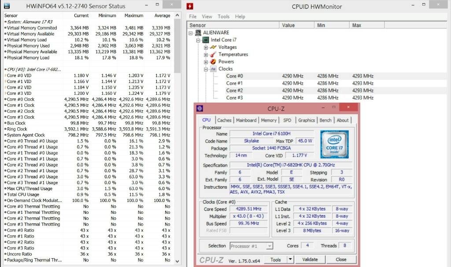451x267 pixels.
Task: Open the Tools menu in HWMonitor
Action: (x=223, y=17)
